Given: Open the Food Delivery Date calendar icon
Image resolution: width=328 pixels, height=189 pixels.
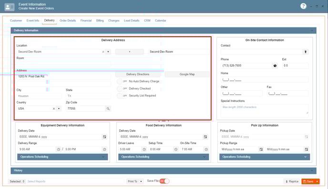Looking at the screenshot, I should point(205,137).
